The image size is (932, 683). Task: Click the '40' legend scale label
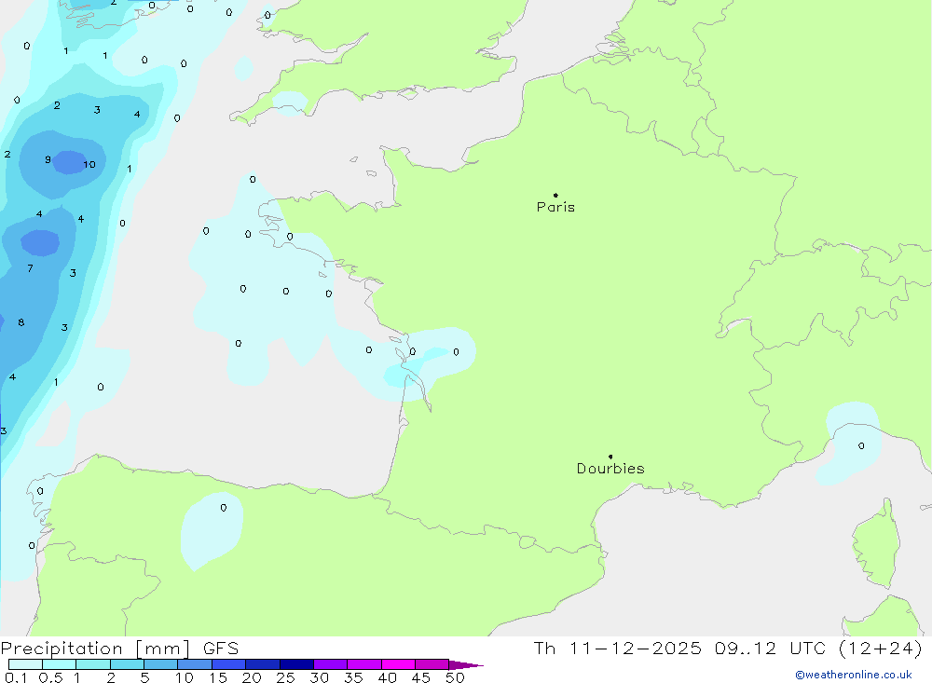(387, 677)
